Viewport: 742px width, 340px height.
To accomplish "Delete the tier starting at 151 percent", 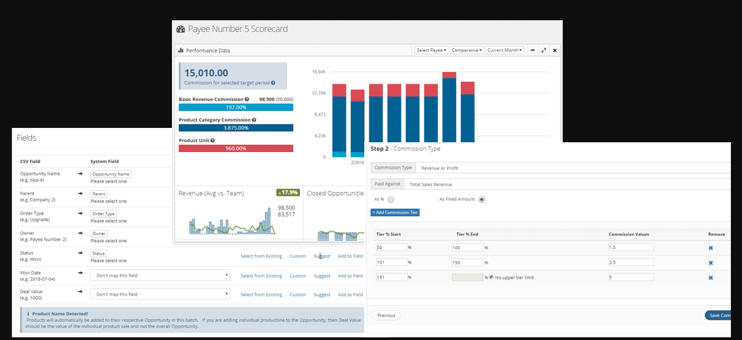I will click(711, 278).
